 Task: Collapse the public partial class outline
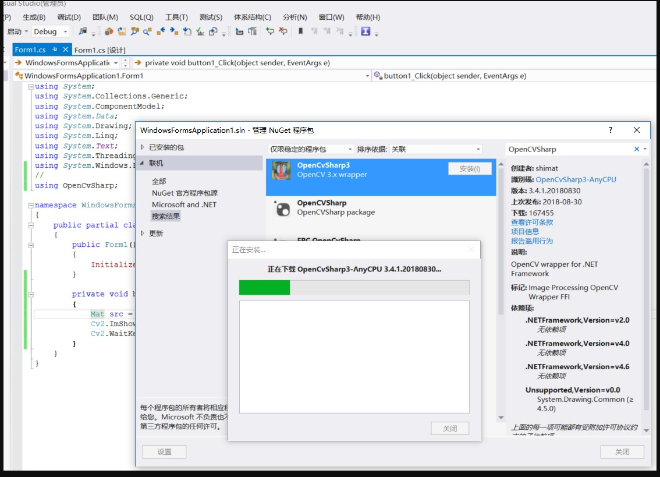(x=31, y=225)
